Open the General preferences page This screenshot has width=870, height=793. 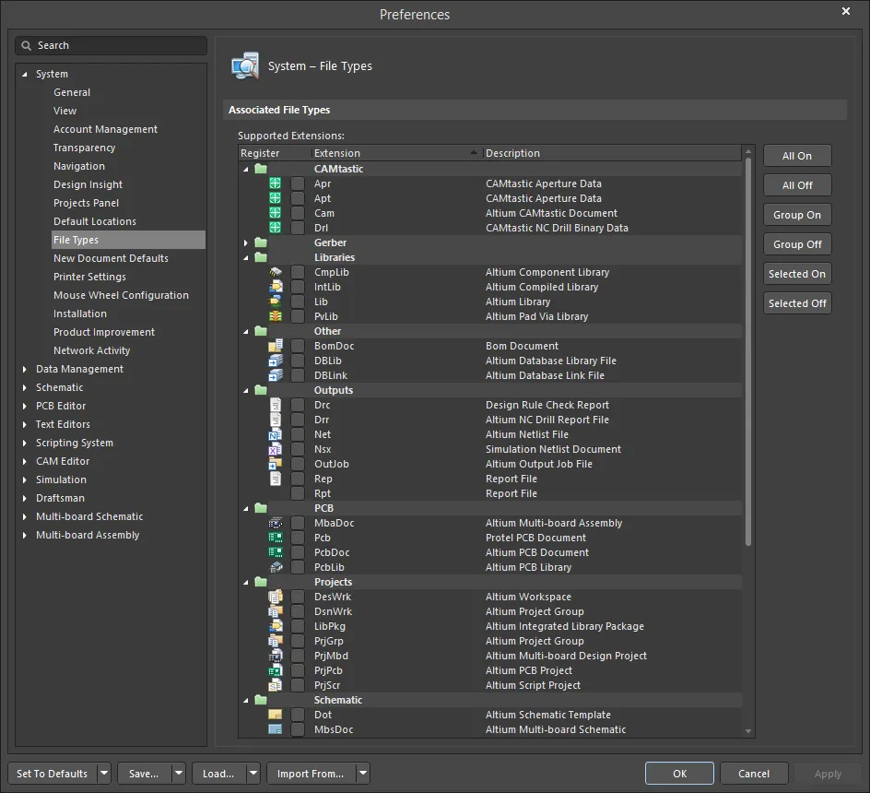72,92
